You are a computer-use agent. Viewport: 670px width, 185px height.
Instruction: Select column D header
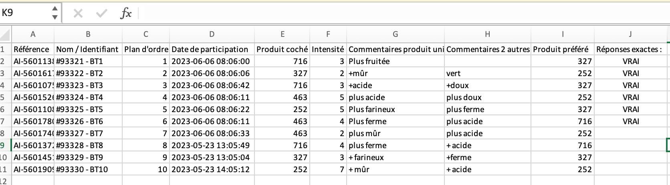coord(212,34)
